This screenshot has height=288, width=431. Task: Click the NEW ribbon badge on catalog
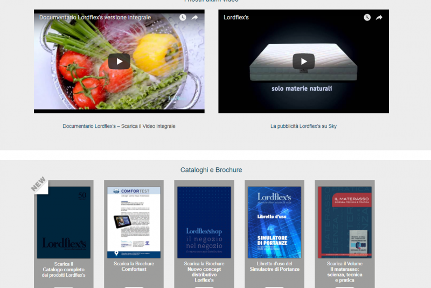click(39, 184)
